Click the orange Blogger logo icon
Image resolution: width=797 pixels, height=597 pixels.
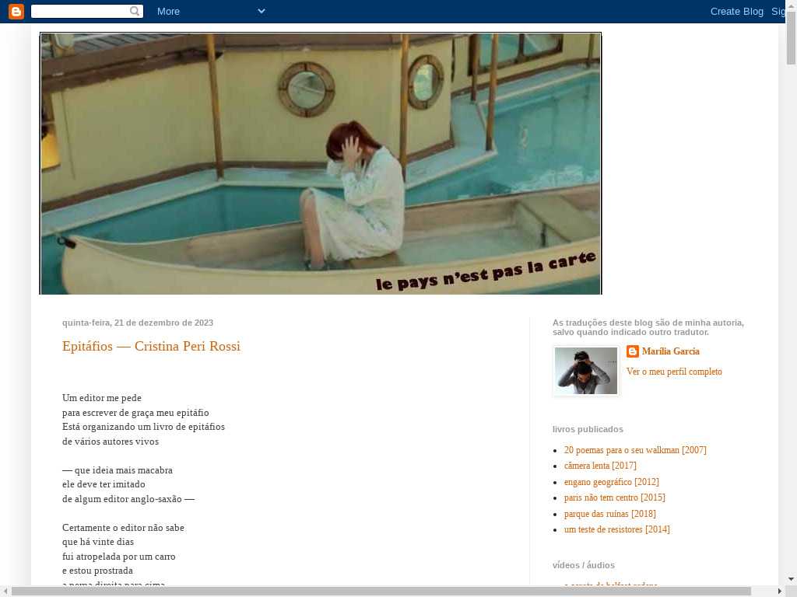(16, 11)
